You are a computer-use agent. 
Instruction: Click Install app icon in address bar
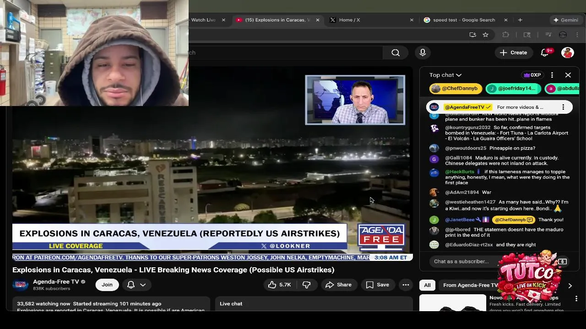pos(472,35)
